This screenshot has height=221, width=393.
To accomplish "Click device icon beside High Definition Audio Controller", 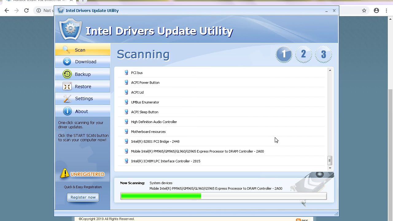I will (x=126, y=122).
